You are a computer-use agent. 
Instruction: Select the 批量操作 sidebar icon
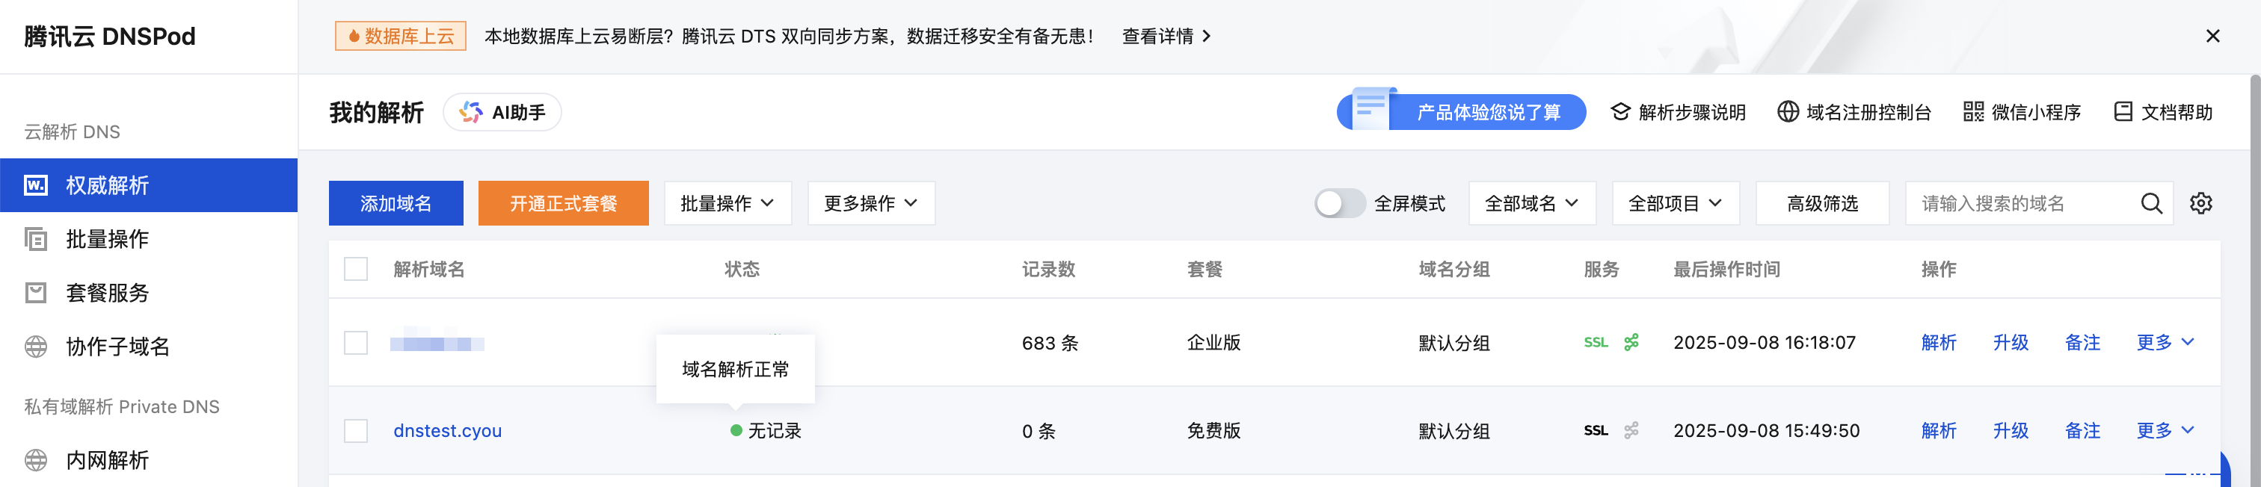(35, 239)
